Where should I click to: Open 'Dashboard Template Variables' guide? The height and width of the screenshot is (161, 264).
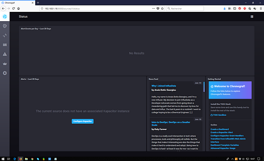(x=224, y=145)
